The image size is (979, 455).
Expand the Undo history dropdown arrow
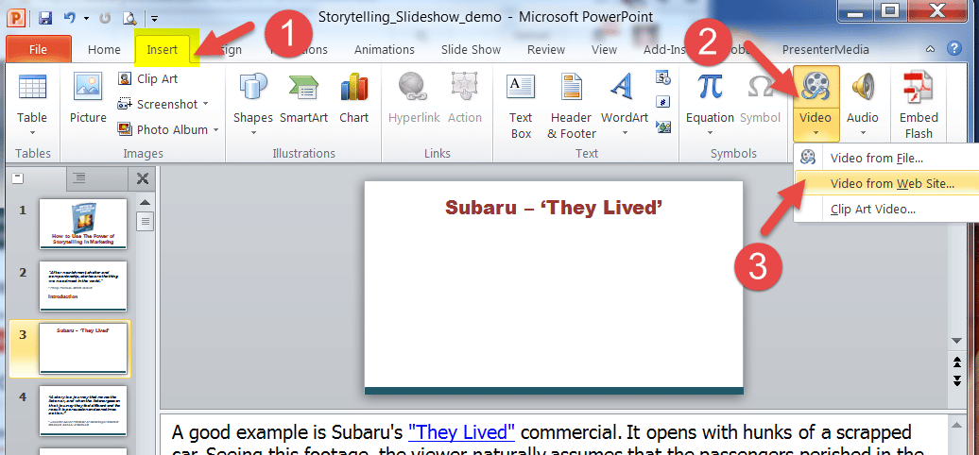pos(86,18)
